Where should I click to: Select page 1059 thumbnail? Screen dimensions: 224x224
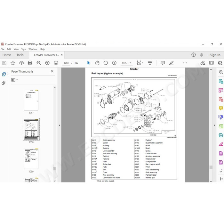pyautogui.click(x=31, y=159)
